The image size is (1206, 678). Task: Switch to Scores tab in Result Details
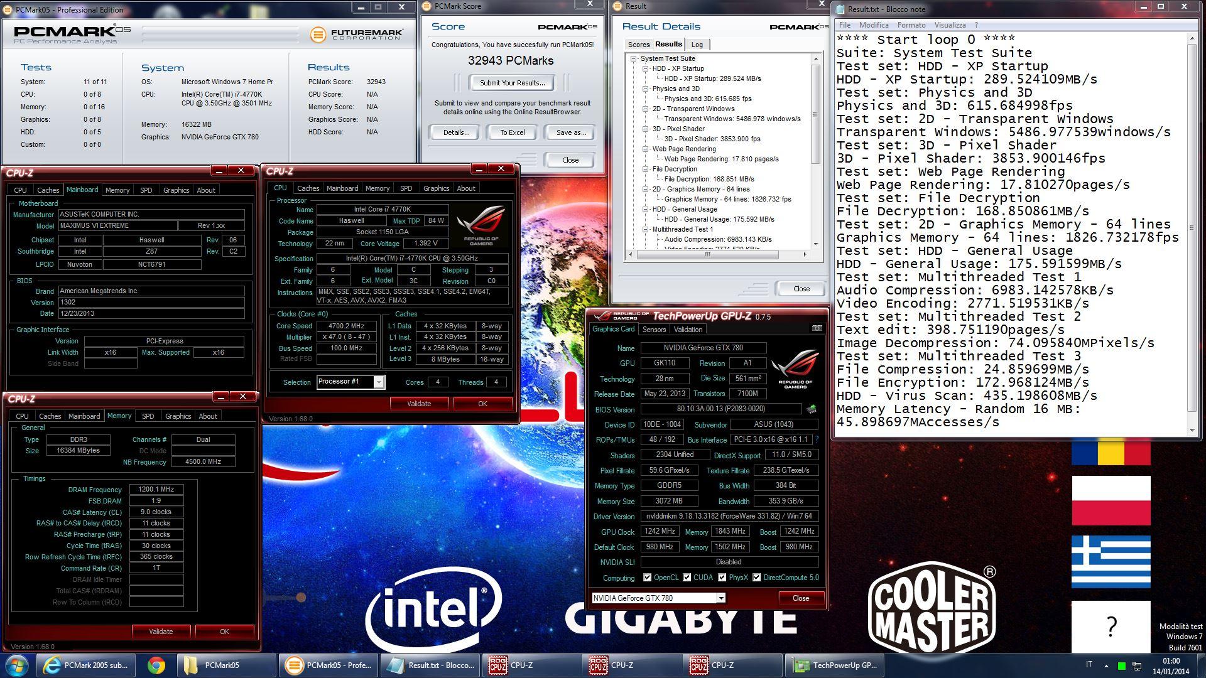click(x=639, y=45)
